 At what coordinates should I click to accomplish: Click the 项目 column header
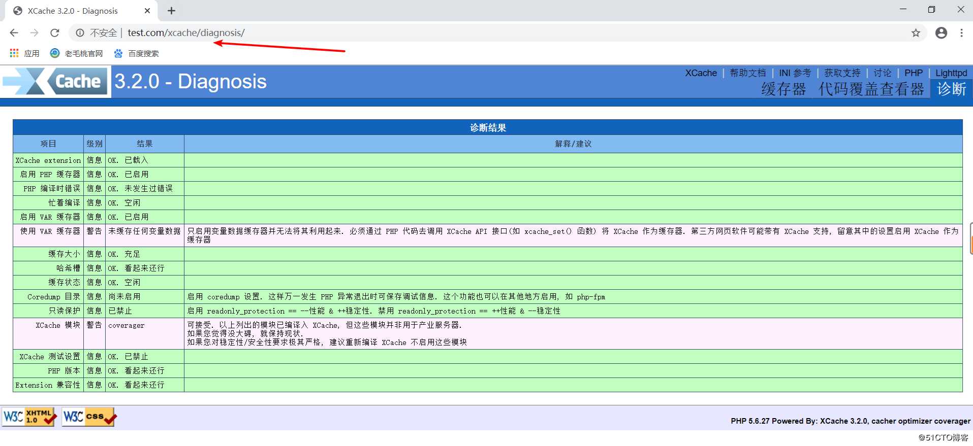[x=48, y=144]
